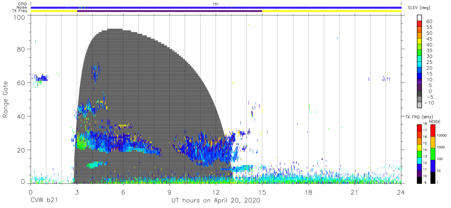Click the '24' tick on the UT hours axis

(401, 192)
